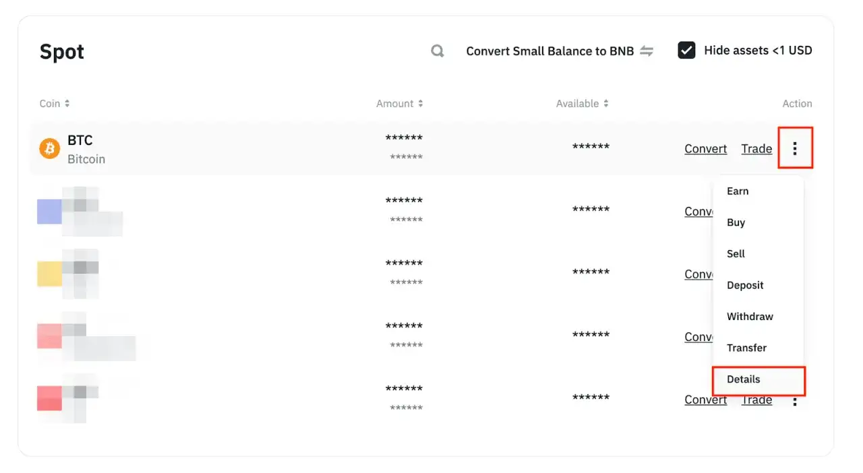Toggle the Hide assets <1 USD checkbox

pyautogui.click(x=686, y=51)
